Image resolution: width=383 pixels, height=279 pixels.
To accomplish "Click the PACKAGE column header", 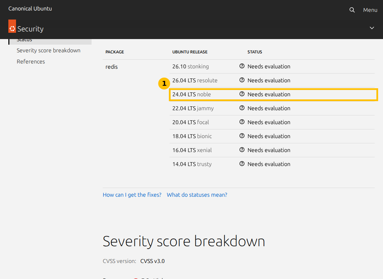I will click(x=115, y=52).
